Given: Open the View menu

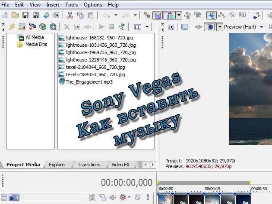Looking at the screenshot, I should point(35,5).
